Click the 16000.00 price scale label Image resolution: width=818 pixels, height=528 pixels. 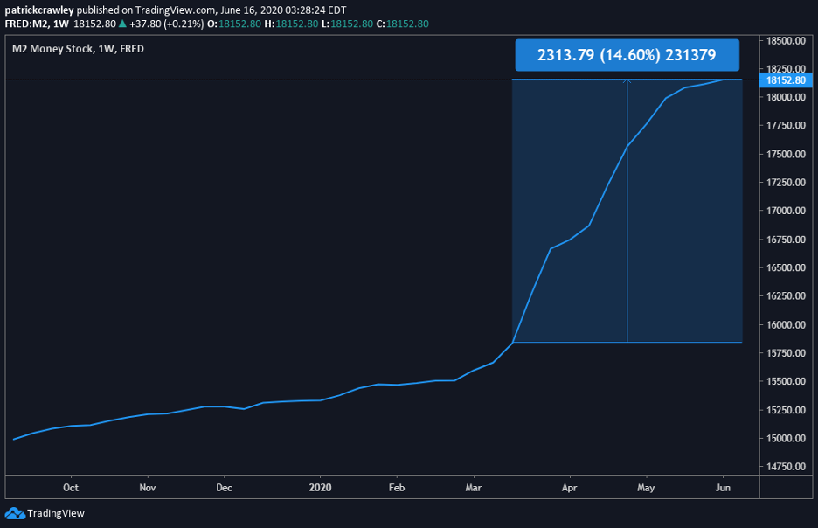[x=785, y=325]
